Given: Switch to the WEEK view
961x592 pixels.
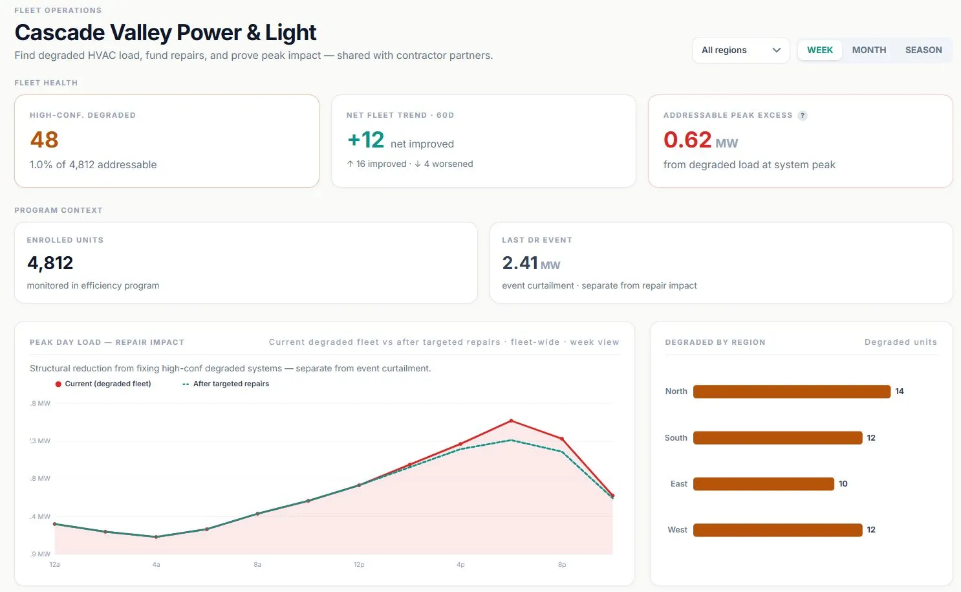Looking at the screenshot, I should [x=819, y=50].
